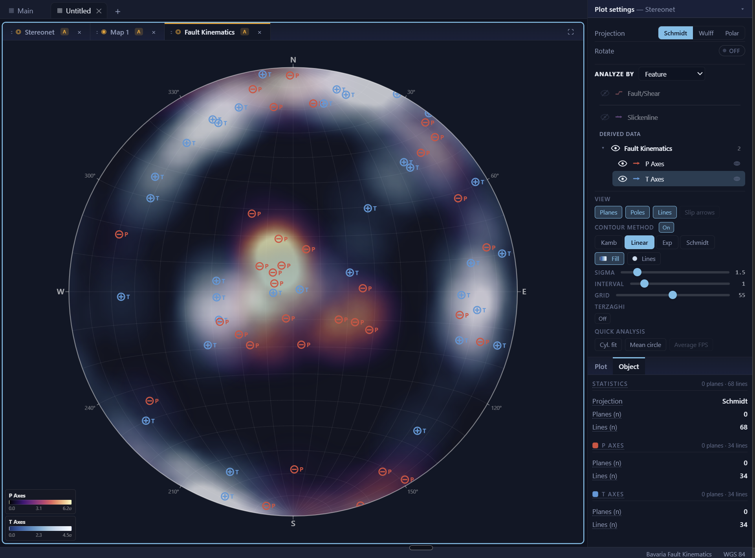The image size is (755, 558).
Task: Click the Main tab grid icon
Action: (11, 11)
